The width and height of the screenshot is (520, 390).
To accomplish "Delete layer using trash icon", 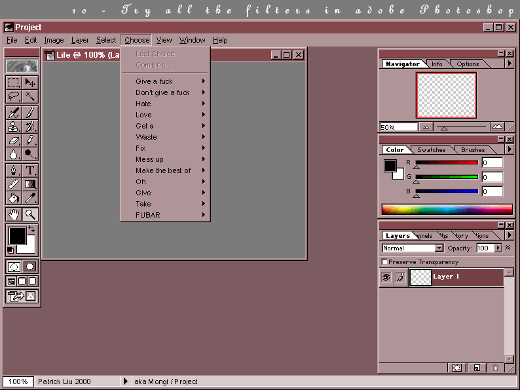I will coord(495,368).
